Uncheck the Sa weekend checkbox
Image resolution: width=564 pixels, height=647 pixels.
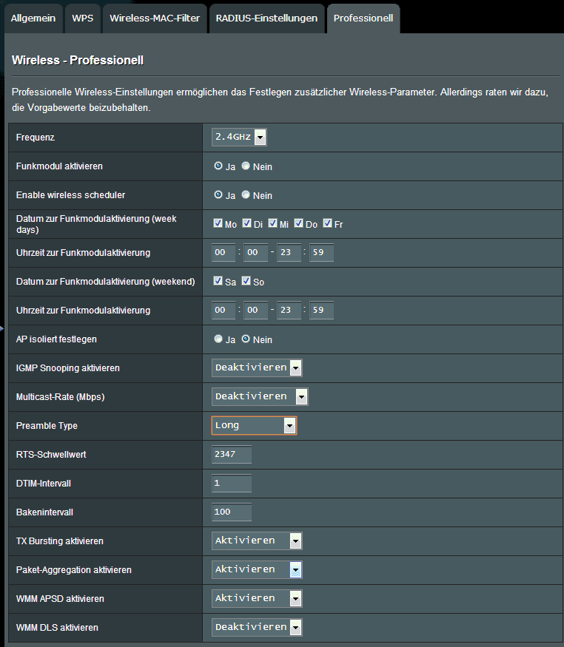pos(218,281)
